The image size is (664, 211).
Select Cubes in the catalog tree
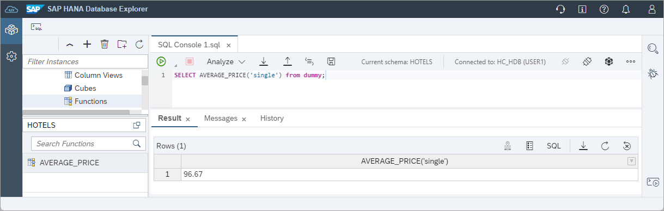(86, 88)
